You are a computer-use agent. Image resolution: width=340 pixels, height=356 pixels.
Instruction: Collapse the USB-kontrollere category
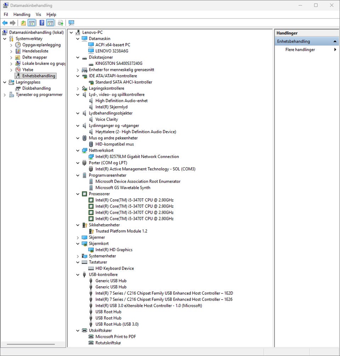pos(78,275)
